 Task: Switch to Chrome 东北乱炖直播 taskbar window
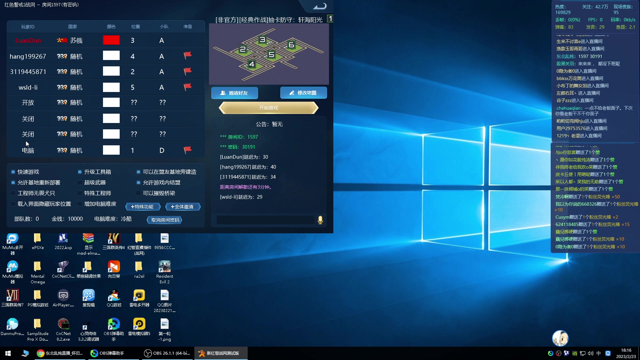[60, 353]
